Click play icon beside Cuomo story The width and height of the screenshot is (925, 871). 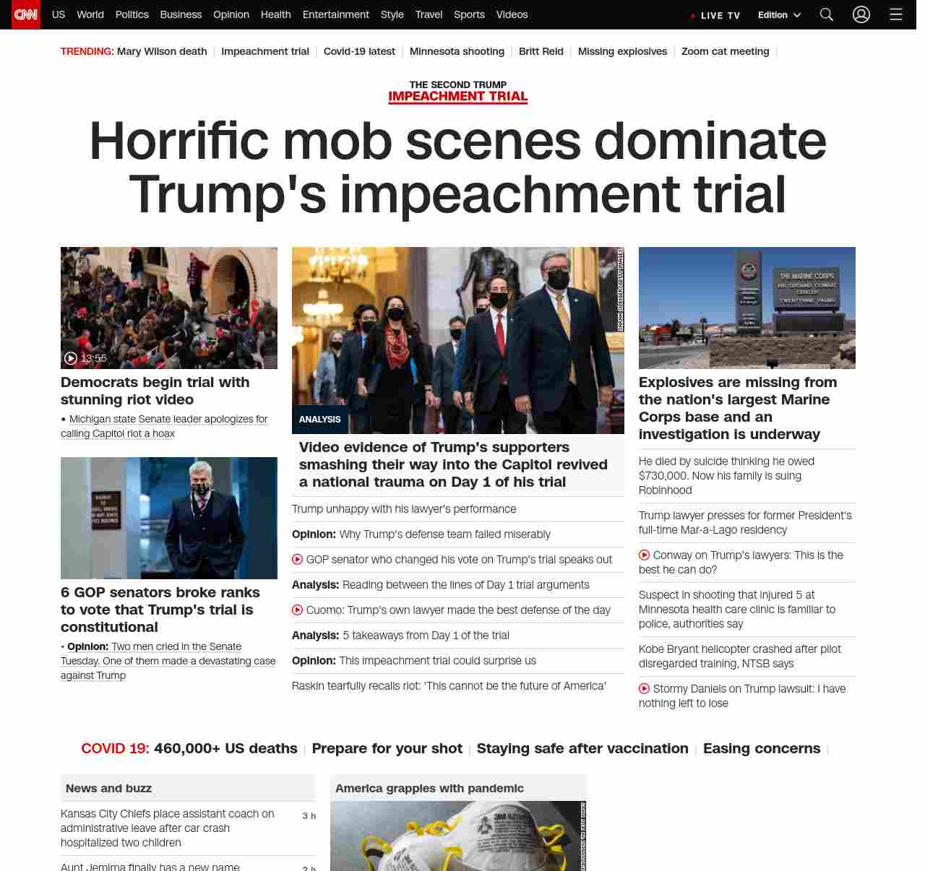tap(297, 610)
